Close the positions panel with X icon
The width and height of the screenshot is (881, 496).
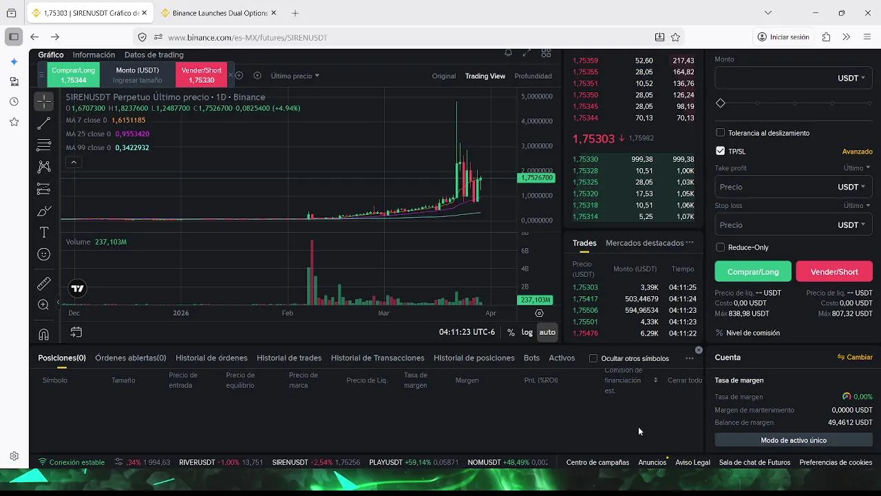699,350
